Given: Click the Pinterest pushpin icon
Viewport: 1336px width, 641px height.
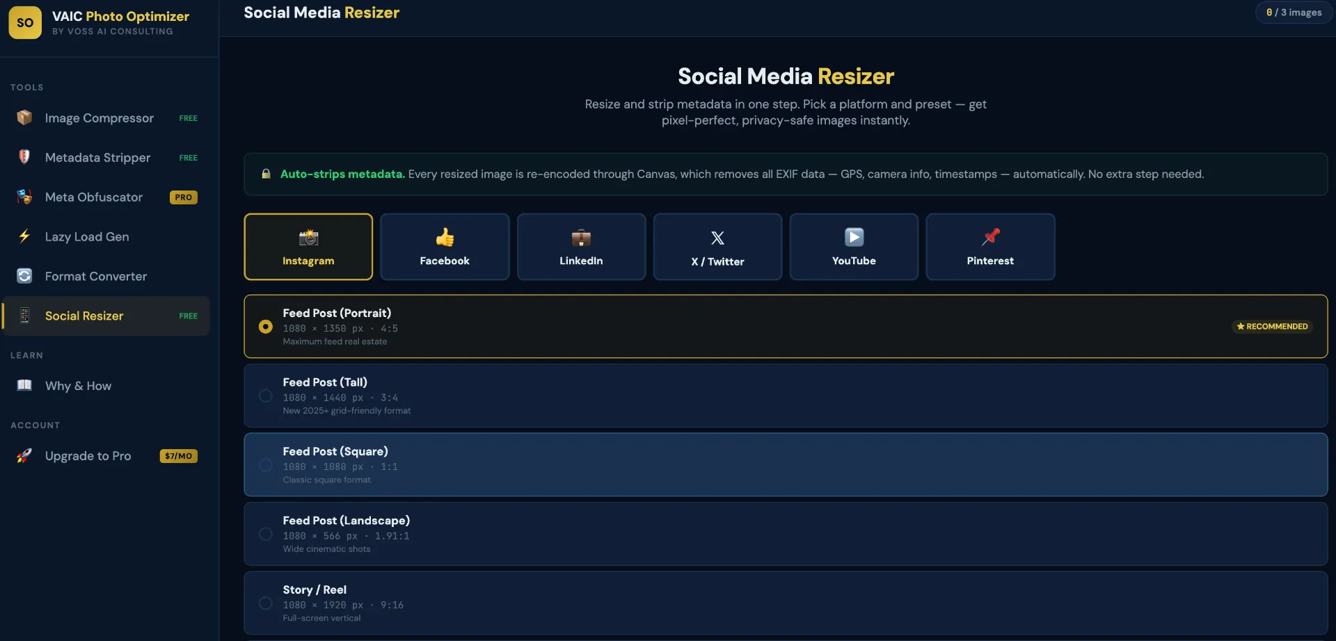Looking at the screenshot, I should (990, 237).
